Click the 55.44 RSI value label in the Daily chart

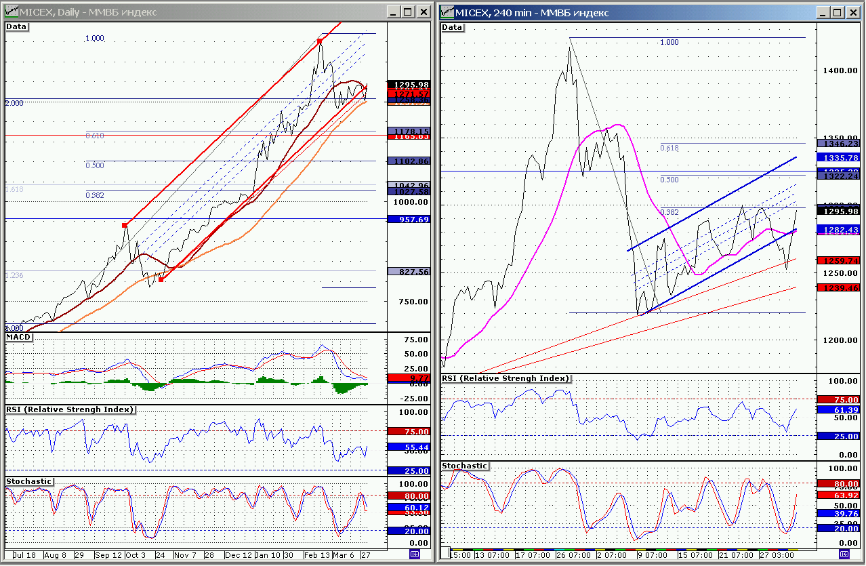click(409, 447)
